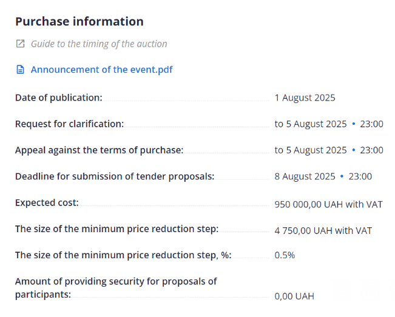The image size is (395, 317).
Task: Click the 4 750,00 UAH step value
Action: [x=323, y=231]
